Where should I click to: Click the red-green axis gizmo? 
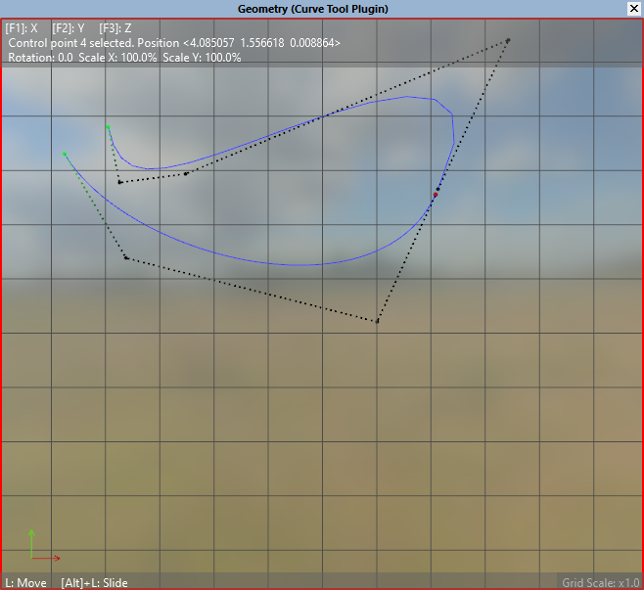(x=44, y=545)
